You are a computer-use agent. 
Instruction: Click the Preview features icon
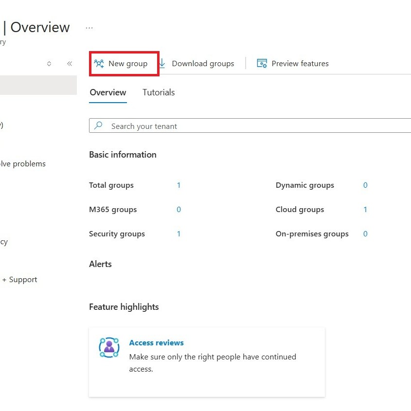(262, 64)
